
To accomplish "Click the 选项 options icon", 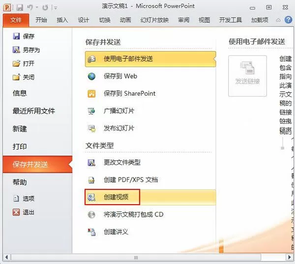I will coord(16,198).
